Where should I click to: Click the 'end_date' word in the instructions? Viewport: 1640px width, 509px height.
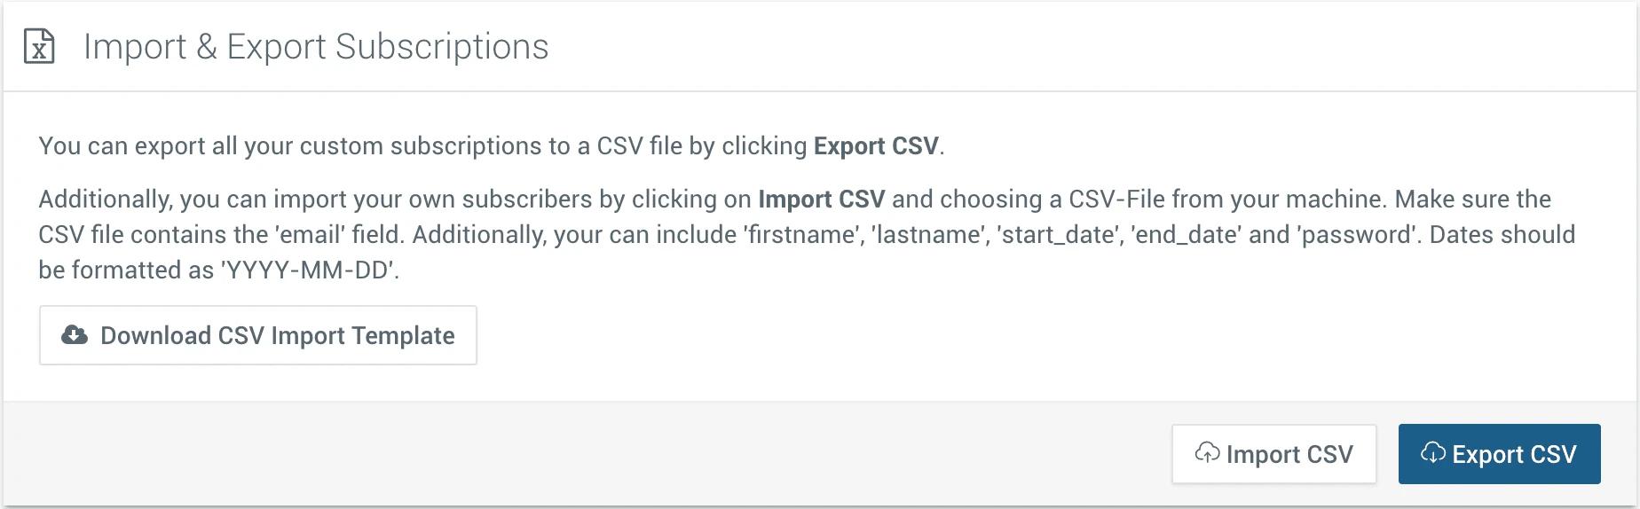coord(1186,234)
